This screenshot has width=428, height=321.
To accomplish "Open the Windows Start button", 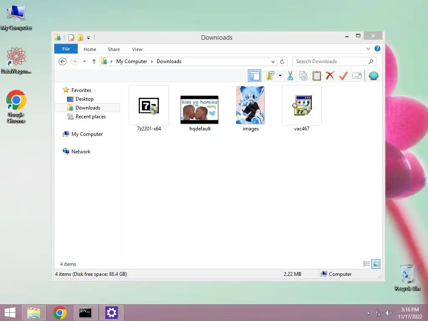I will pos(10,313).
